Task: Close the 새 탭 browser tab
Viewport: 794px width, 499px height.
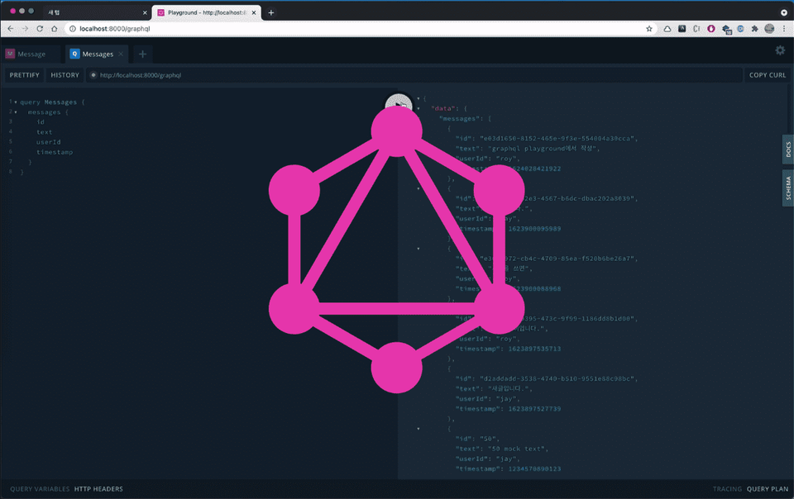Action: pyautogui.click(x=145, y=12)
